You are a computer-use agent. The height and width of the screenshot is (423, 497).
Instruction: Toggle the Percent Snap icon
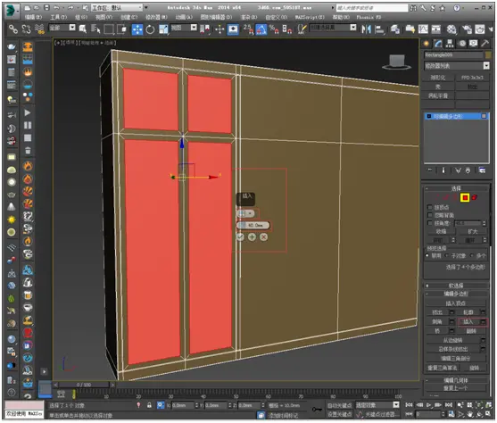pos(274,29)
